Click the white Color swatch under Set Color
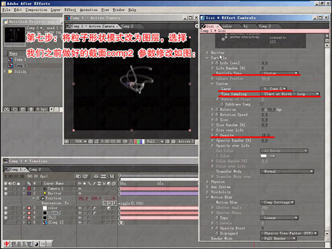This screenshot has width=332, height=249. pyautogui.click(x=263, y=156)
